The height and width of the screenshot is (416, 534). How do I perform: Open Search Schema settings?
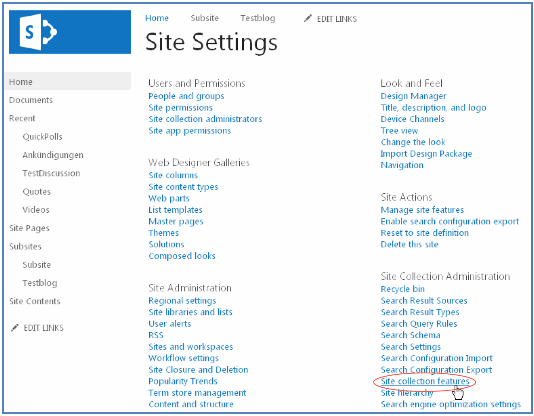click(x=410, y=335)
